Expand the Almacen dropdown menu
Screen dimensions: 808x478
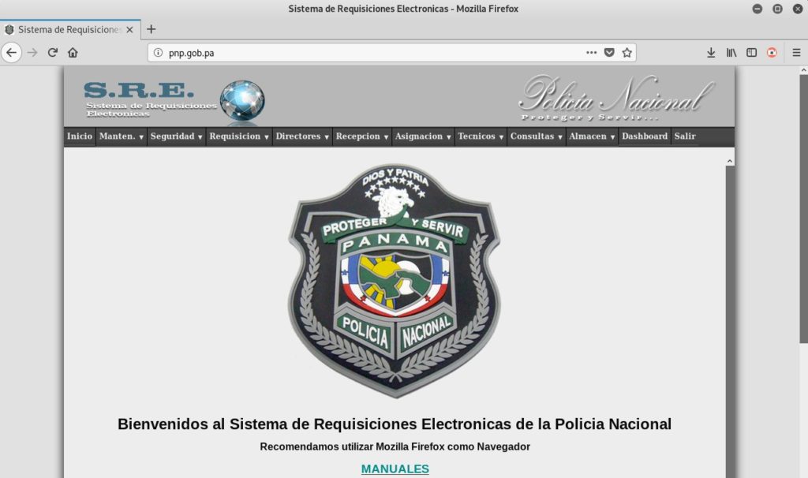(x=592, y=136)
